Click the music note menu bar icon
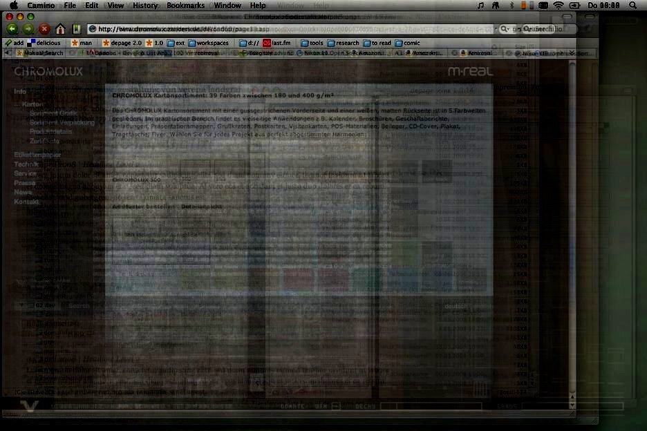 click(480, 6)
